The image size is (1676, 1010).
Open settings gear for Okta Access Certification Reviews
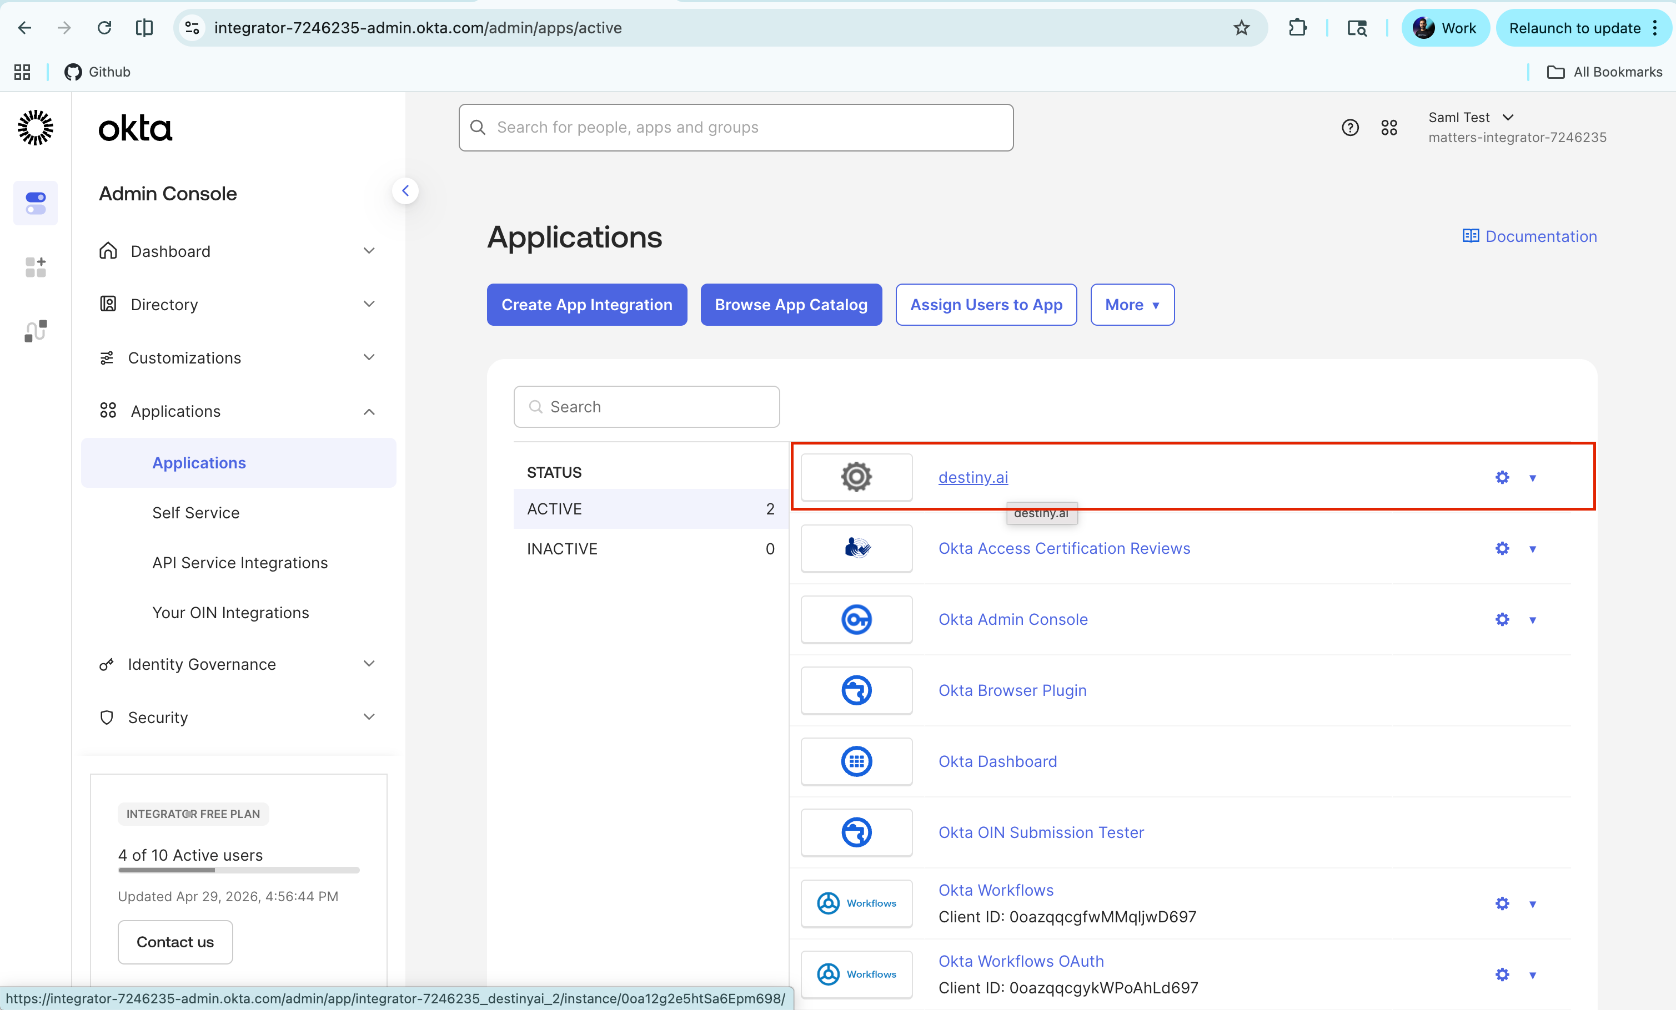[x=1502, y=548]
